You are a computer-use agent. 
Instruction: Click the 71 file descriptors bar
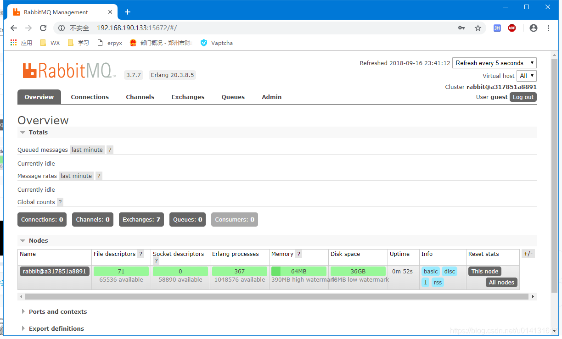pos(121,272)
